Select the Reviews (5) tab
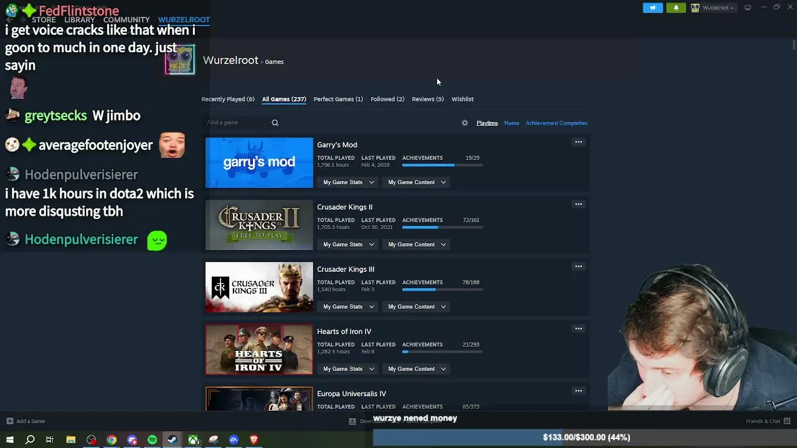 [428, 99]
